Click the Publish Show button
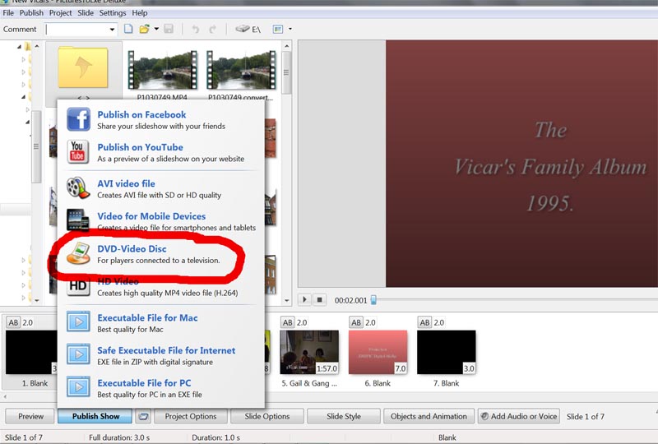 pyautogui.click(x=95, y=416)
